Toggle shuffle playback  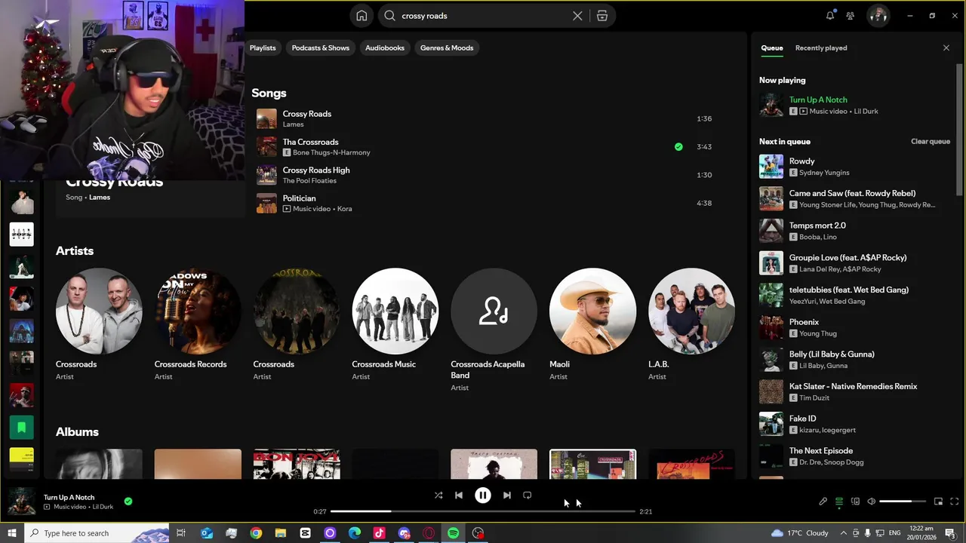438,495
